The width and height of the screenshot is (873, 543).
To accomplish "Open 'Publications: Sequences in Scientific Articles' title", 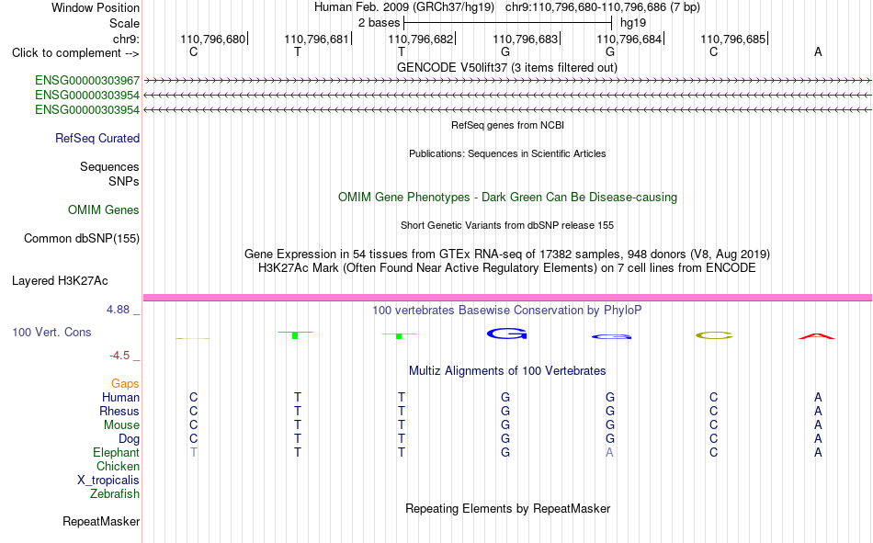I will click(x=507, y=153).
